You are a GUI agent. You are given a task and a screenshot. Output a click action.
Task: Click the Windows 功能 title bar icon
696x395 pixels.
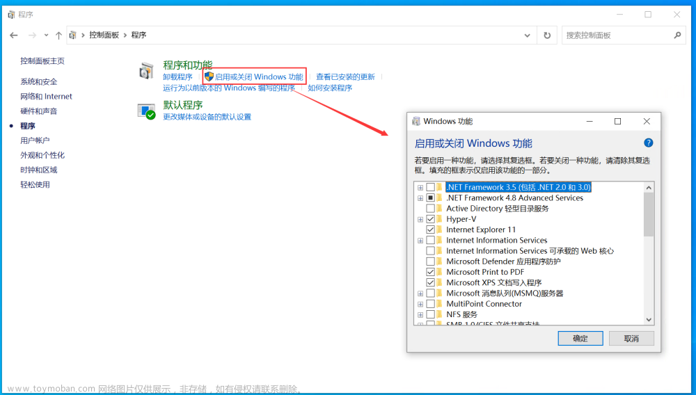tap(416, 122)
